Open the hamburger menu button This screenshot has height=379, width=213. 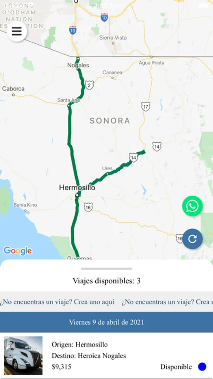pos(17,31)
